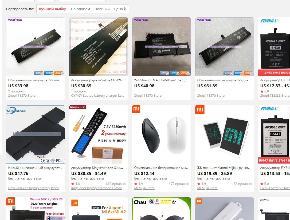Open Shop111270 Store link under $33.98 item
This screenshot has width=290, height=220.
coord(22,96)
